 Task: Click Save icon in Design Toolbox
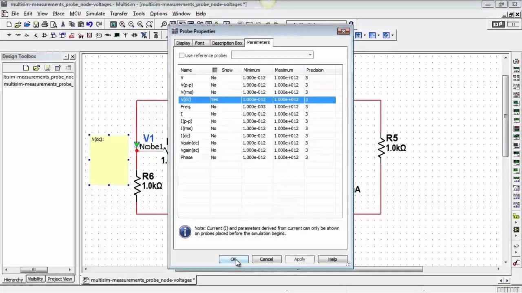pos(47,68)
